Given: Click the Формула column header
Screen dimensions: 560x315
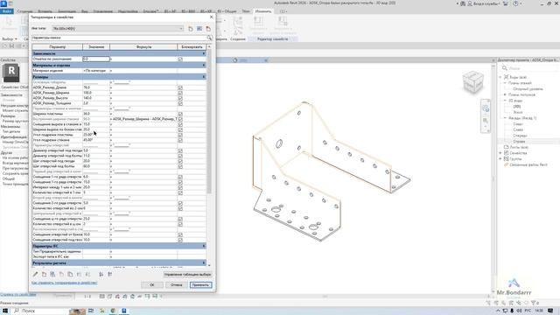Looking at the screenshot, I should pyautogui.click(x=143, y=46).
